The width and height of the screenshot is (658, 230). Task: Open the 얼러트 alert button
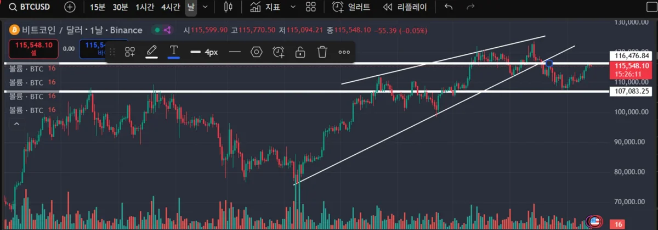click(351, 7)
